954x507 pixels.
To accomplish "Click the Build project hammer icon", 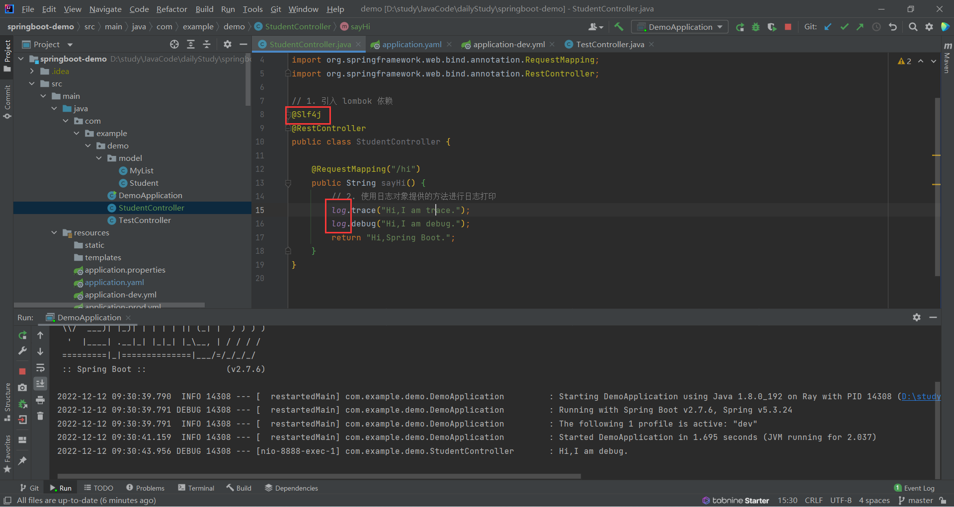I will coord(619,27).
